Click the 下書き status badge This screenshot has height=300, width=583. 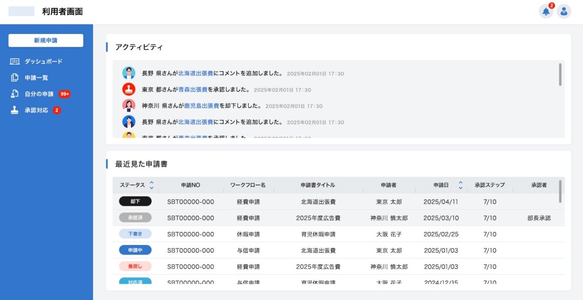[135, 234]
